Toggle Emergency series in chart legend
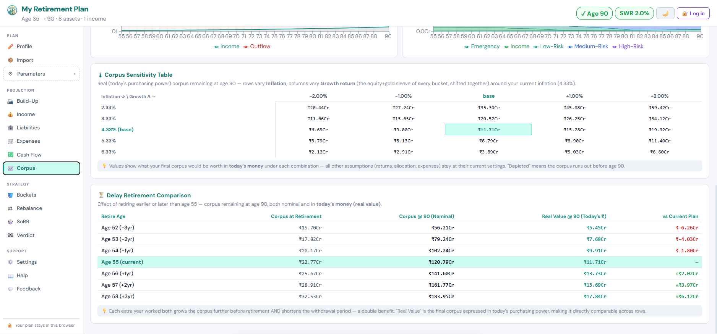Screen dimensions: 717x334 click(x=482, y=47)
